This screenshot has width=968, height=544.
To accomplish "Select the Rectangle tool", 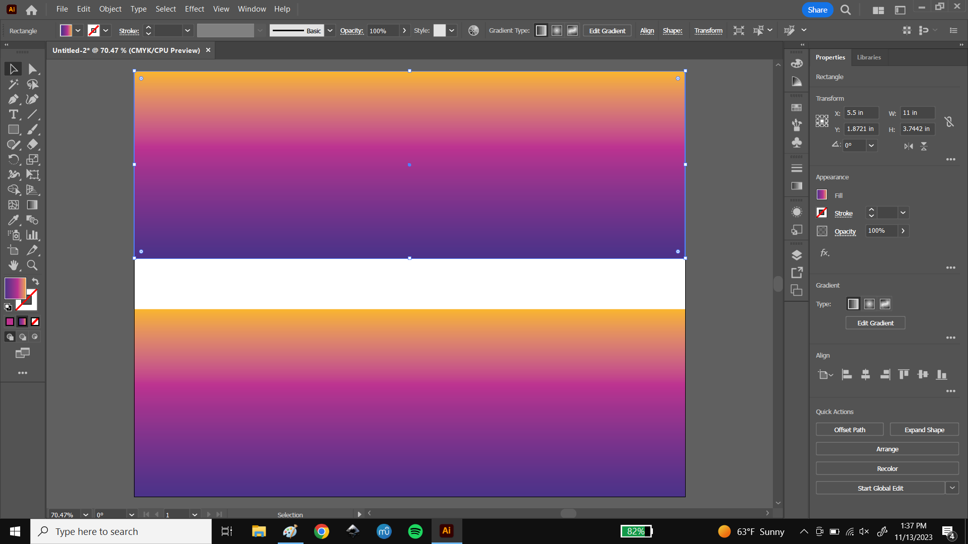I will (x=13, y=129).
